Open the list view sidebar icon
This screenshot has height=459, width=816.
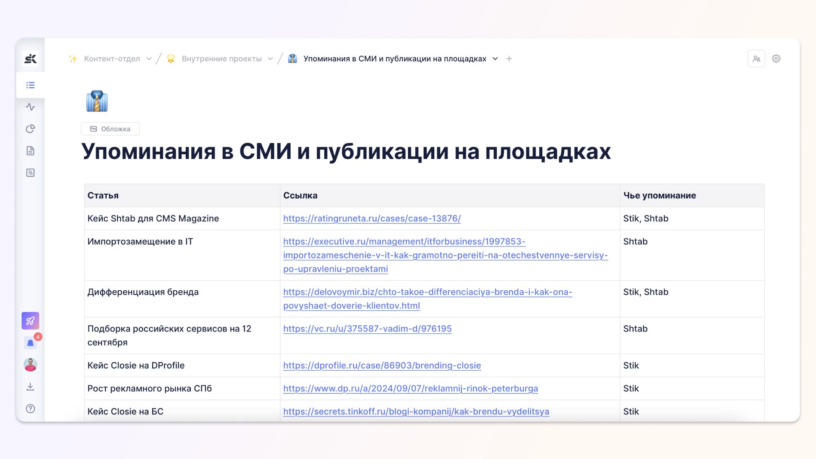(x=30, y=85)
